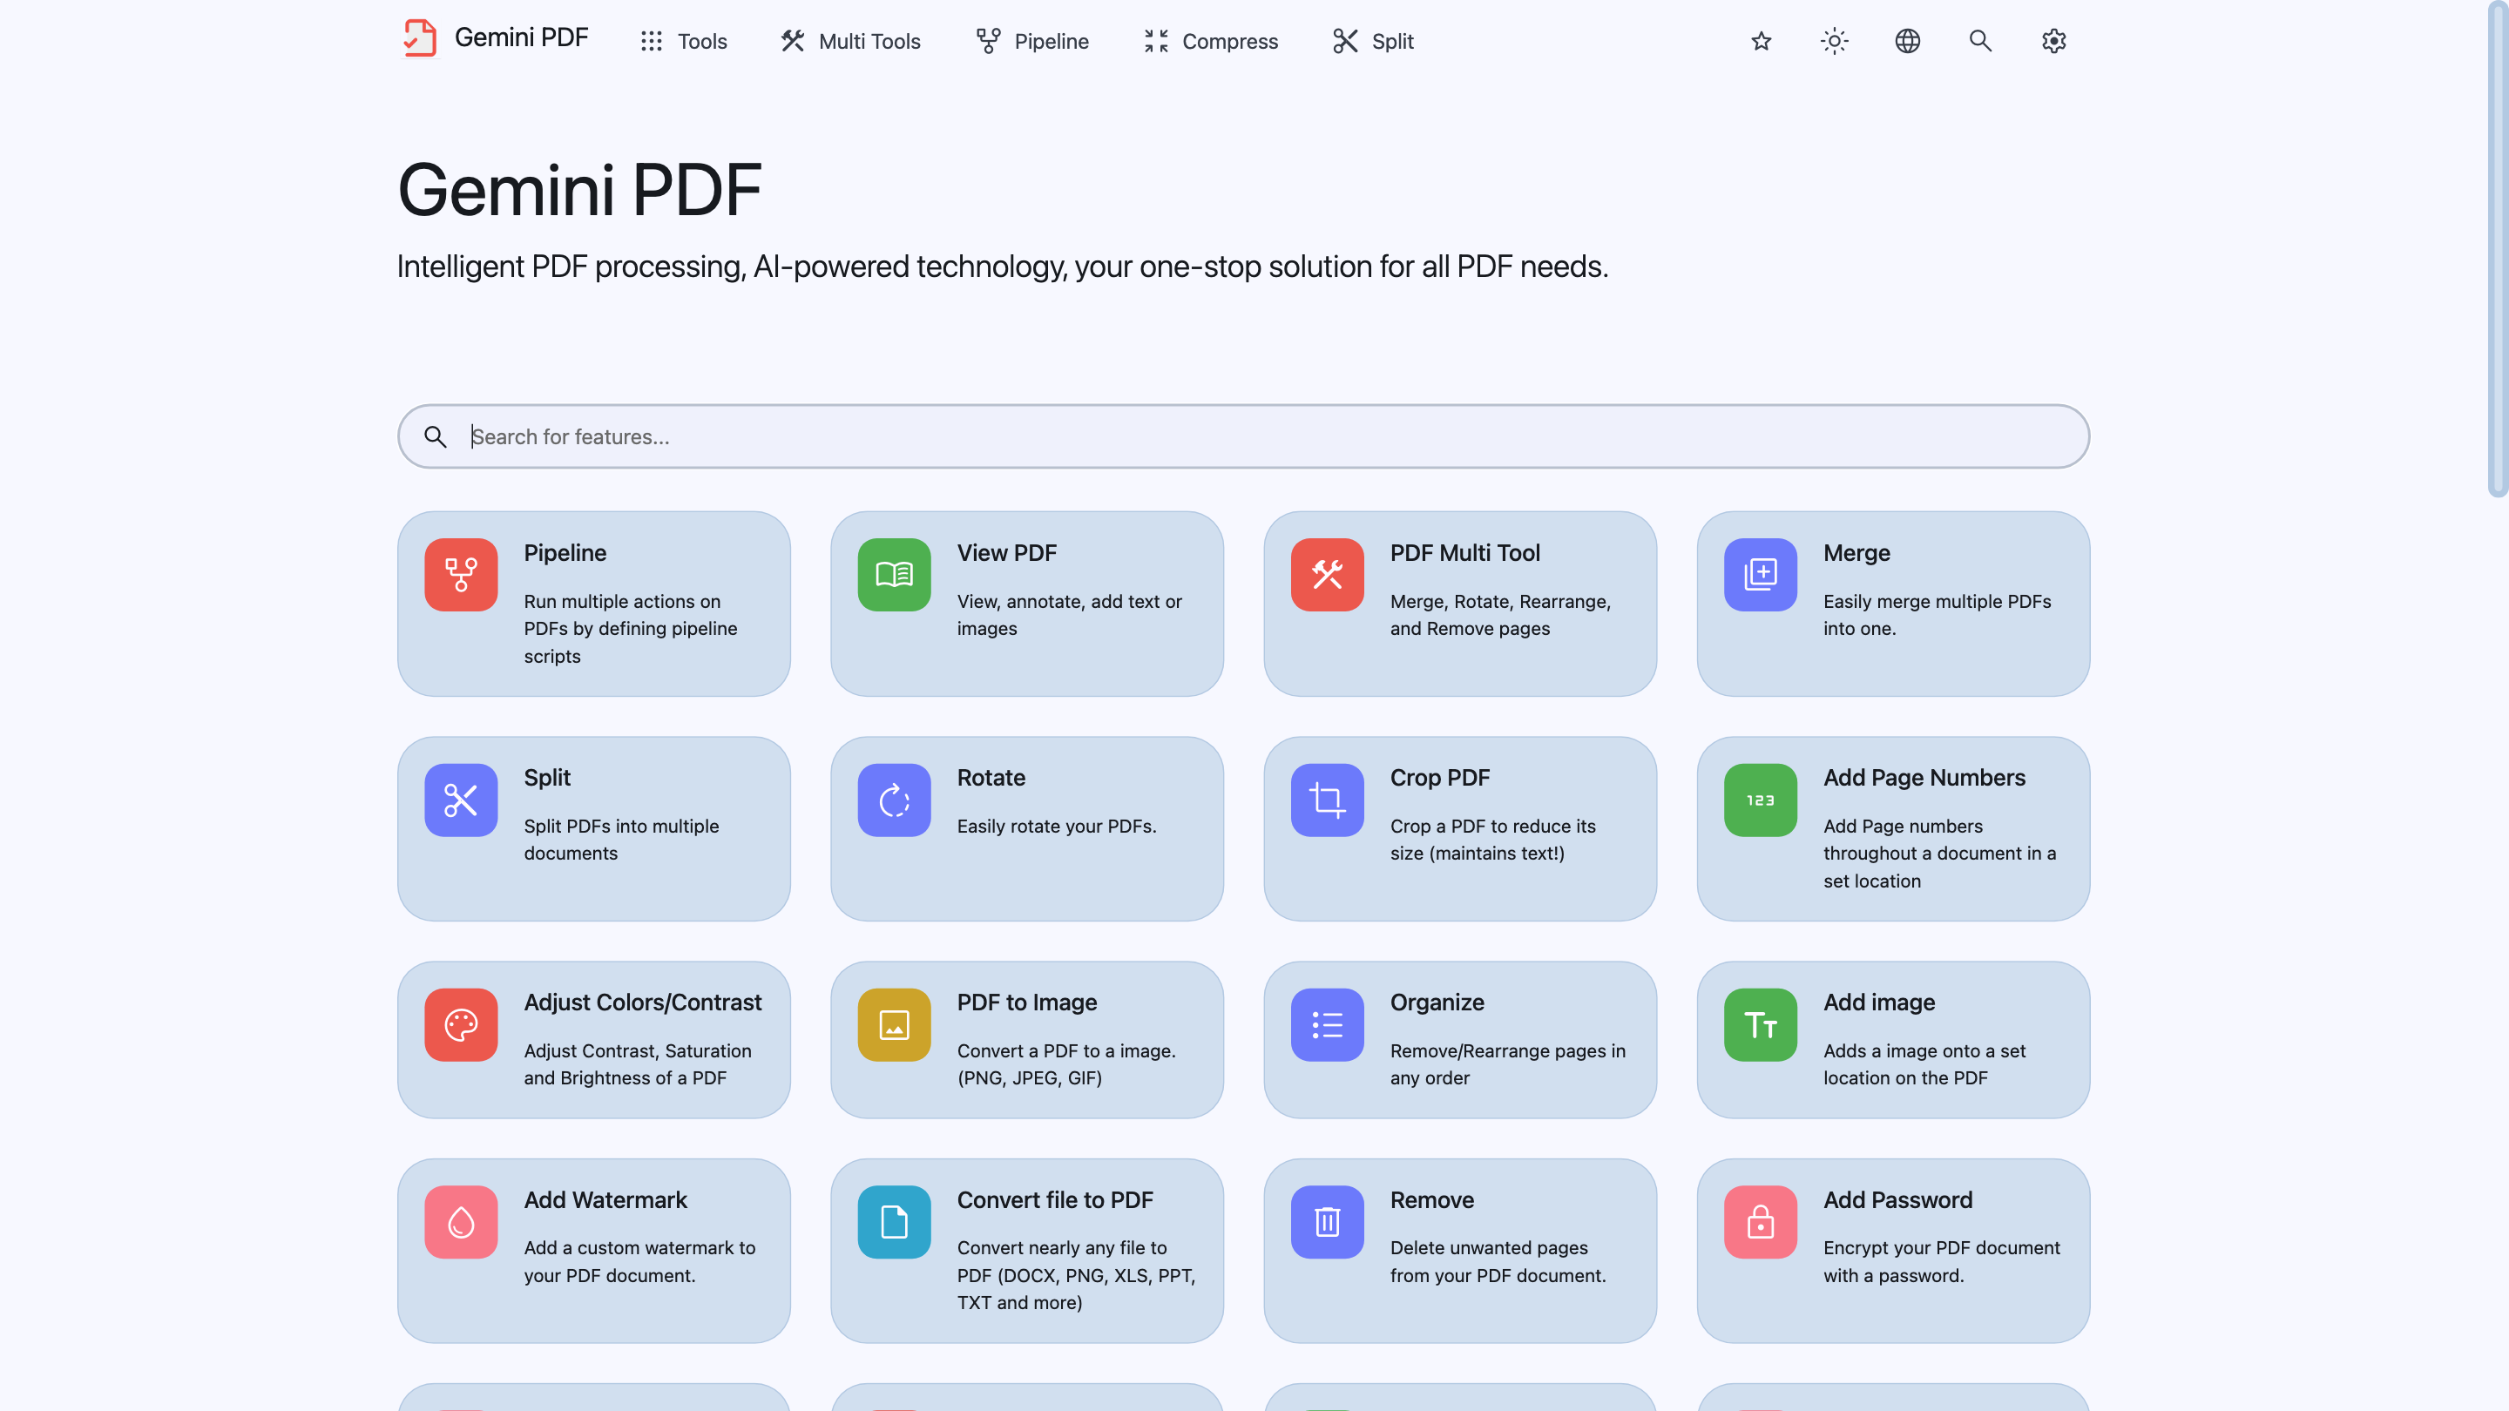Viewport: 2509px width, 1411px height.
Task: Select the View PDF green book icon
Action: 893,575
